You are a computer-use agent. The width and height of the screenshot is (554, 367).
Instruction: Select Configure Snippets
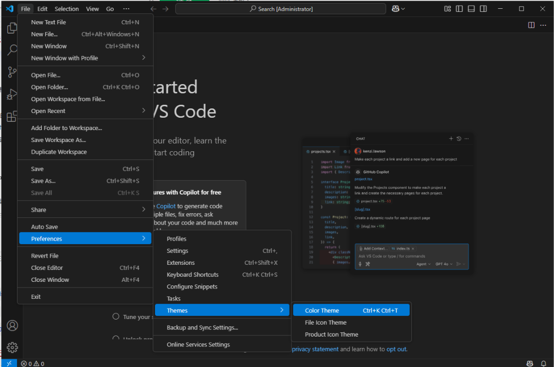pyautogui.click(x=222, y=286)
